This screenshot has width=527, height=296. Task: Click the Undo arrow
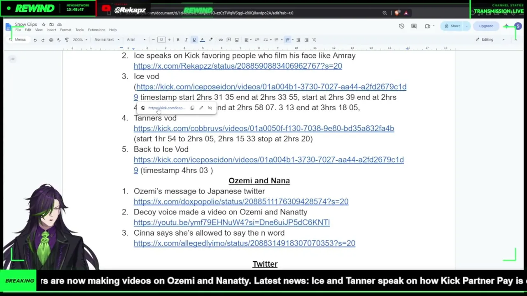coord(35,40)
